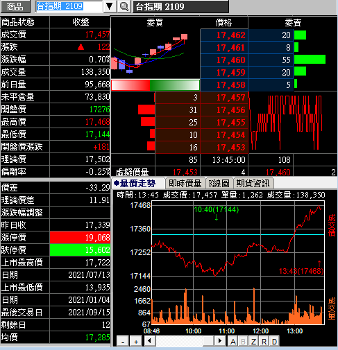
Task: Click the red up triangle in 漲跌 row
Action: click(x=81, y=47)
